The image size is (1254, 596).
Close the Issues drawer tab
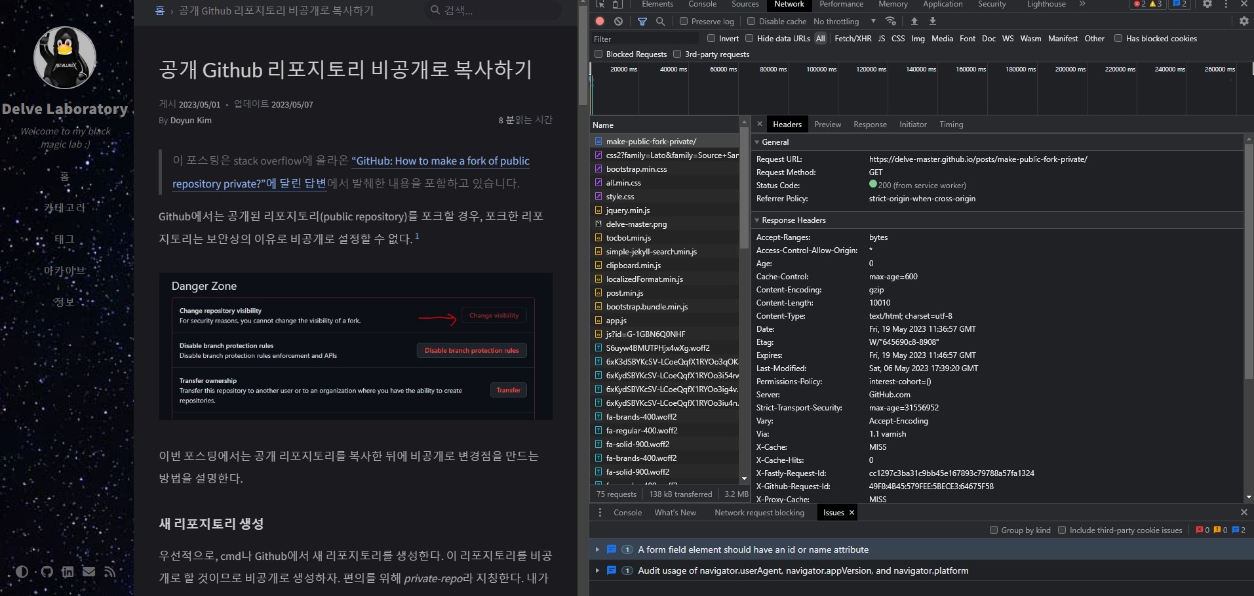852,513
